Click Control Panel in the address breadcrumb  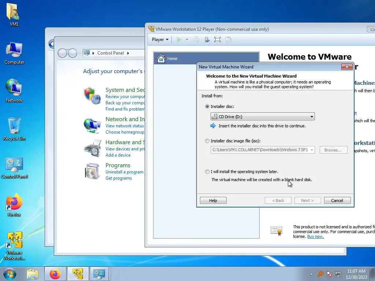(x=111, y=53)
